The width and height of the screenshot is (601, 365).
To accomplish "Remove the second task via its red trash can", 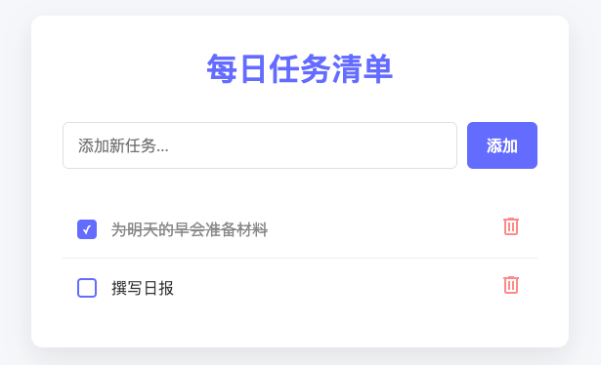I will coord(510,285).
